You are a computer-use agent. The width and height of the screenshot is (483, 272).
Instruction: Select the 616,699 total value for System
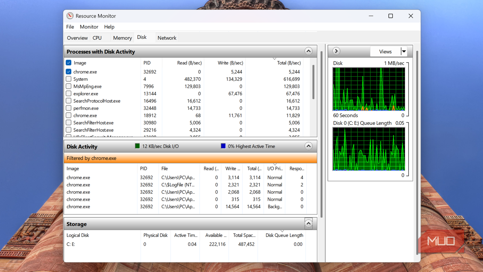(292, 79)
